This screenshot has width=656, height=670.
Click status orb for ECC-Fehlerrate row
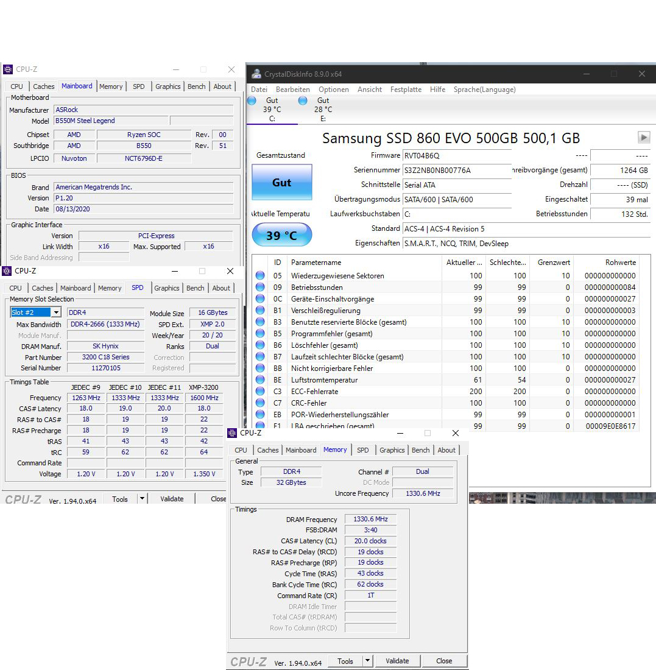tap(260, 391)
